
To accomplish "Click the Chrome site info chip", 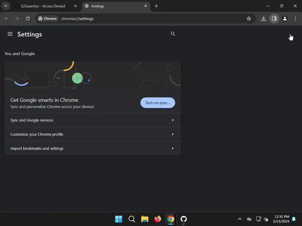I will click(x=47, y=19).
